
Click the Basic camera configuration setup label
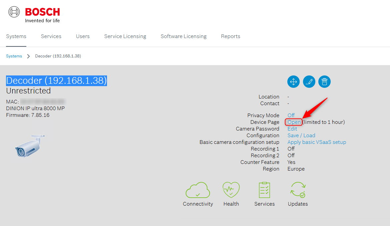(239, 142)
